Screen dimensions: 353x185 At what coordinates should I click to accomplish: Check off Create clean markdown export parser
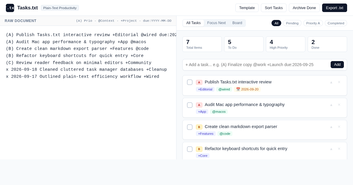pos(190,127)
